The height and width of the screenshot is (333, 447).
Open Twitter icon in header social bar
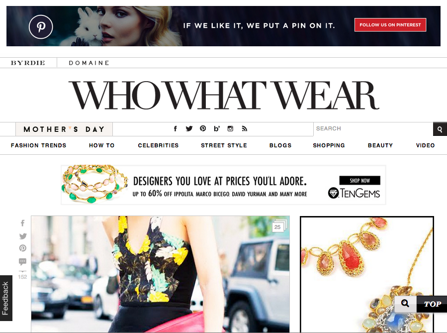click(x=189, y=129)
